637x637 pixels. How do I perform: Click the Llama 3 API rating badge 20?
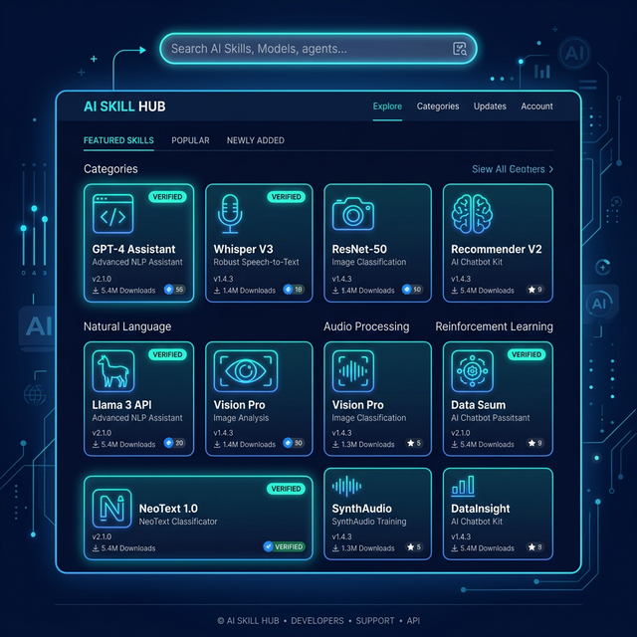175,443
